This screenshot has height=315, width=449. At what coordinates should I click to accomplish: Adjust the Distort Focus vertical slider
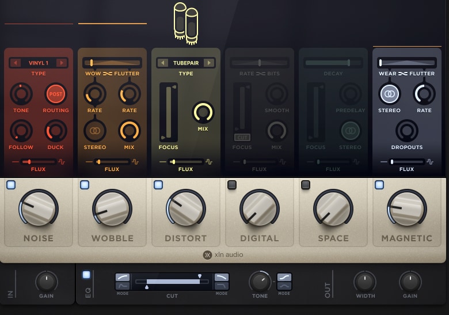click(x=169, y=112)
